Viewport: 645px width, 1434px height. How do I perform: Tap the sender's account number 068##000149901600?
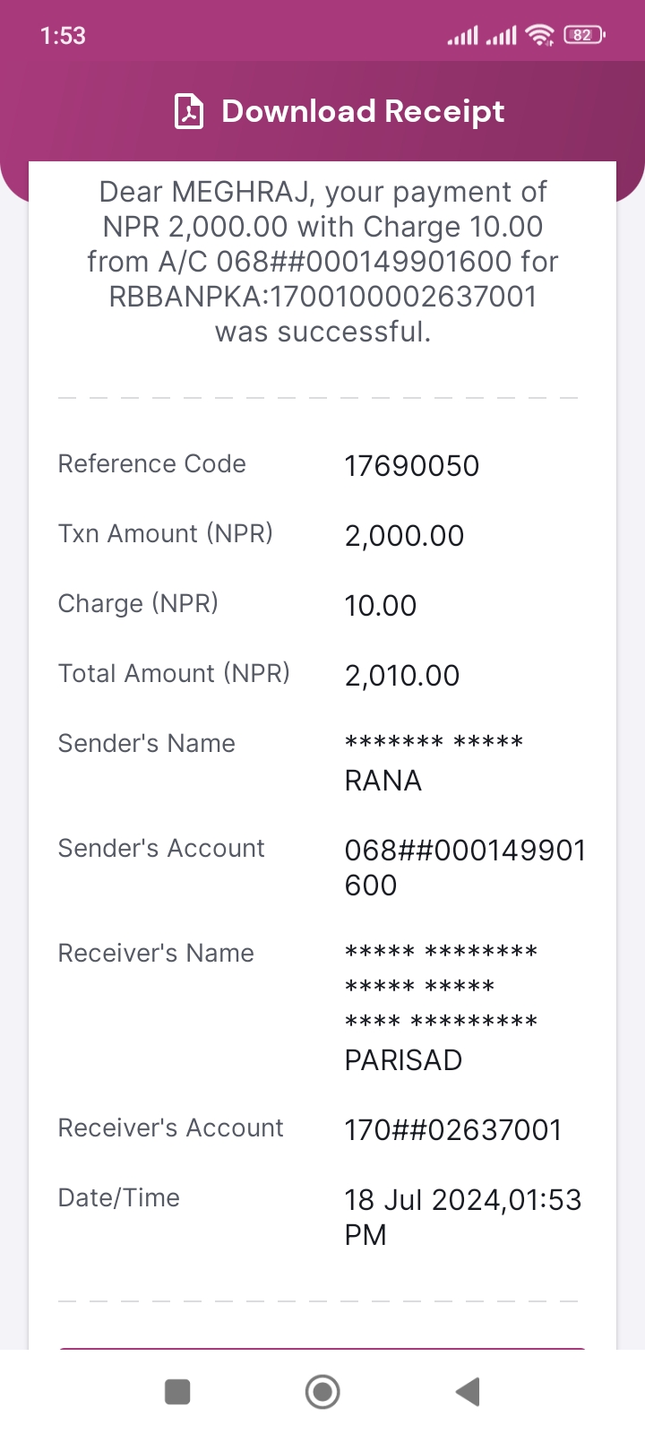point(465,868)
